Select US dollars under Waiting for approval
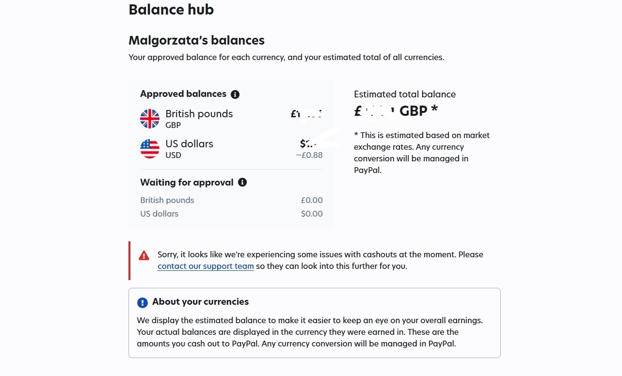This screenshot has height=376, width=622. 159,214
